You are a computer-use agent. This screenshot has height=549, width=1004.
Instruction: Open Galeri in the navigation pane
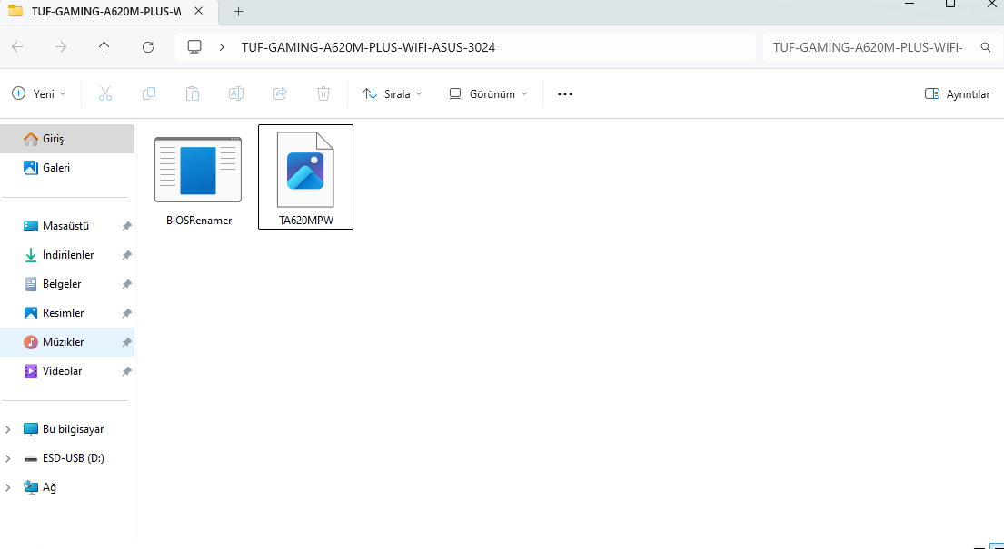point(67,168)
